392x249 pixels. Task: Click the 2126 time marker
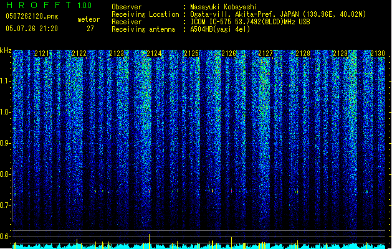229,54
